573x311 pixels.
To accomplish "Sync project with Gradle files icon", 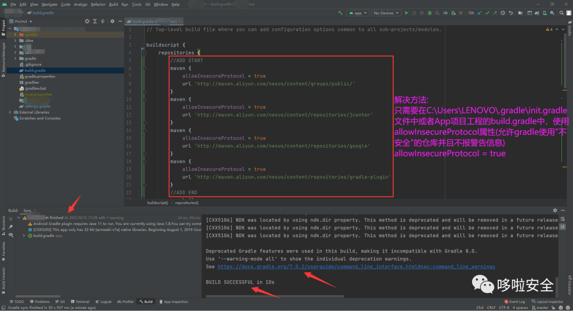I will coord(537,13).
